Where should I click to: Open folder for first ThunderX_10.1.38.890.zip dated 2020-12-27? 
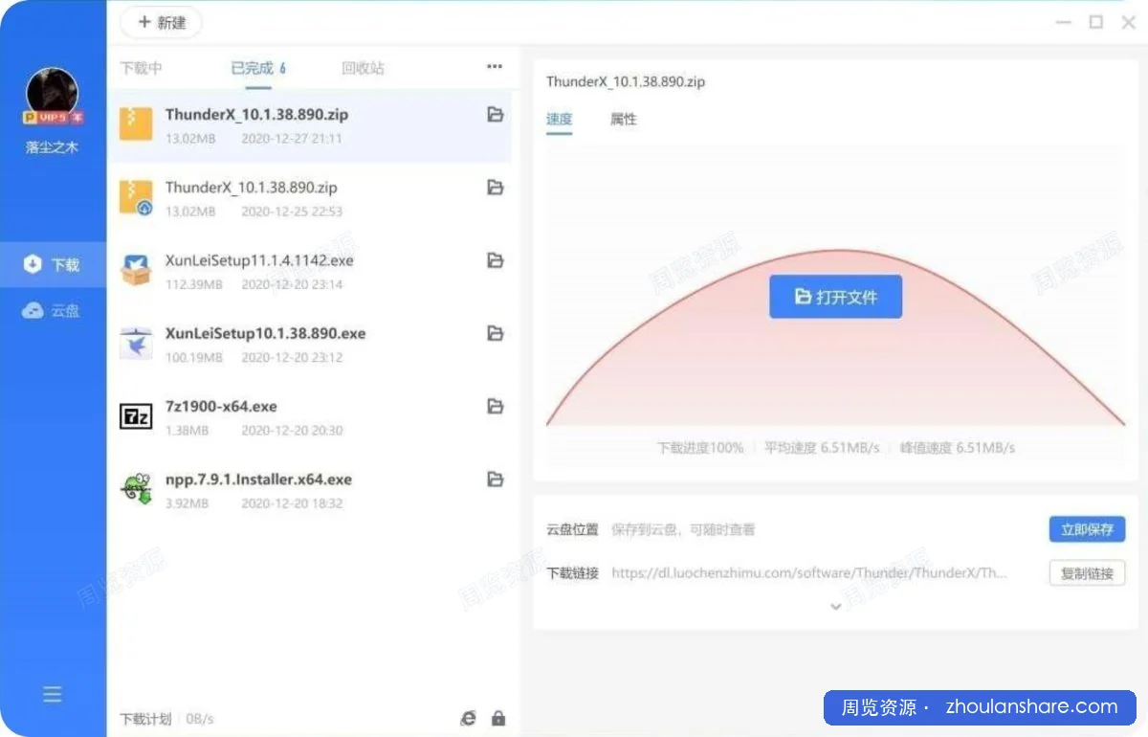(x=495, y=115)
